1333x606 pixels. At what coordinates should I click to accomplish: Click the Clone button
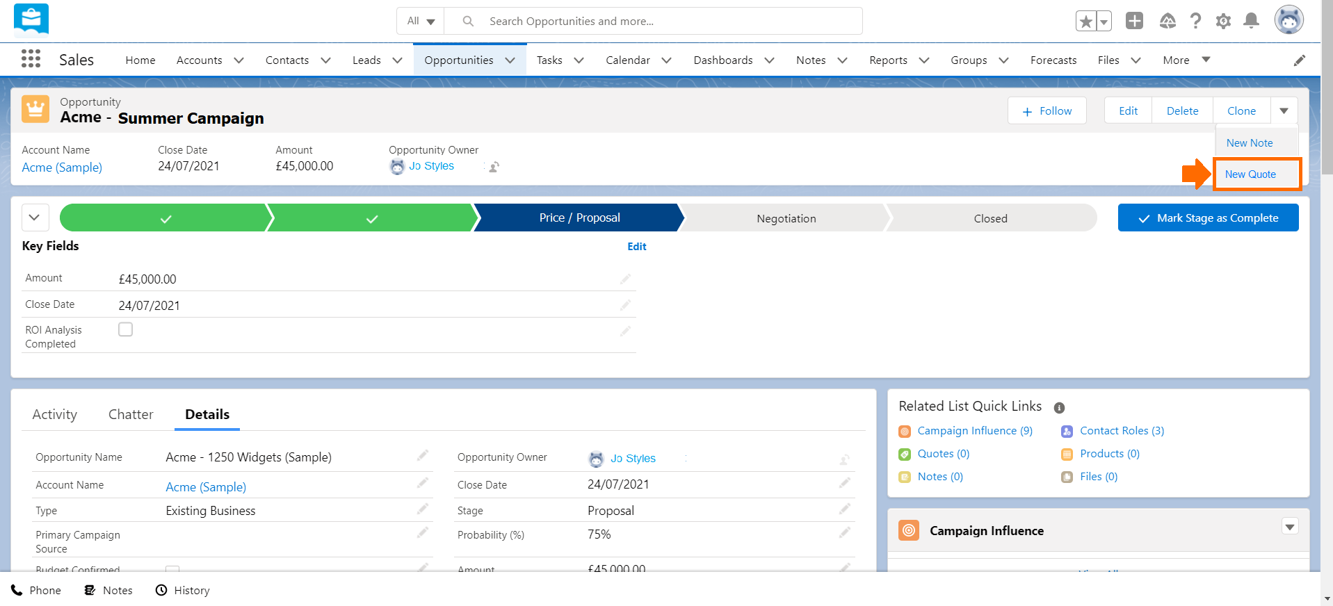[x=1241, y=110]
